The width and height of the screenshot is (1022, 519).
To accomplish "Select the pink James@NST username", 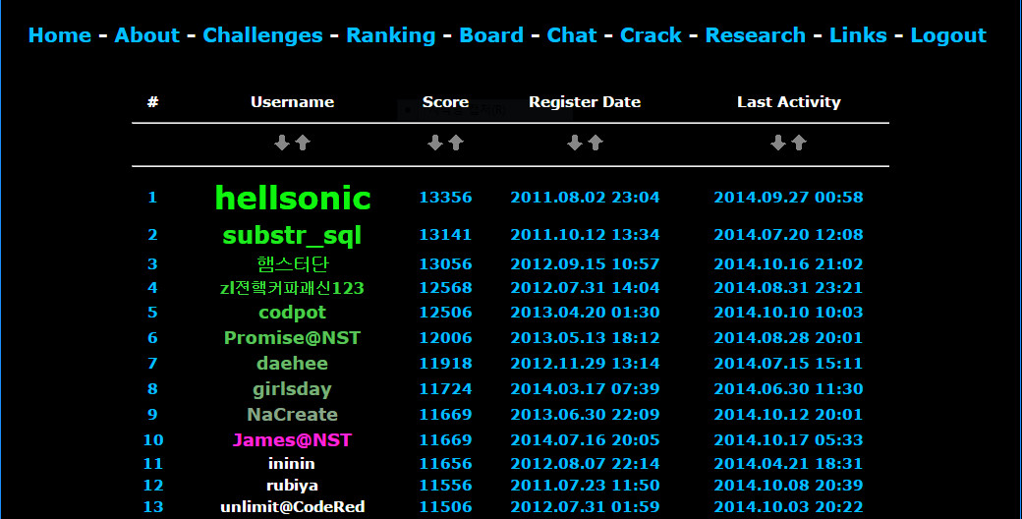I will (292, 440).
